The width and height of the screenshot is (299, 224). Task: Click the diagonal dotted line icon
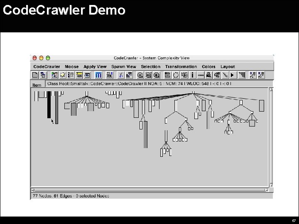(x=225, y=75)
